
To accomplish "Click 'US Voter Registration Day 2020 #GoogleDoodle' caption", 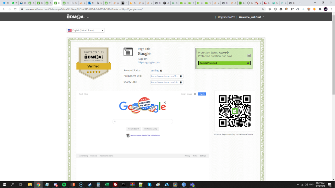I will pos(233,134).
